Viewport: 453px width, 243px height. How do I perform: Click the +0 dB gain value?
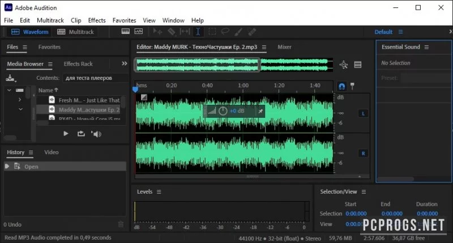[237, 111]
